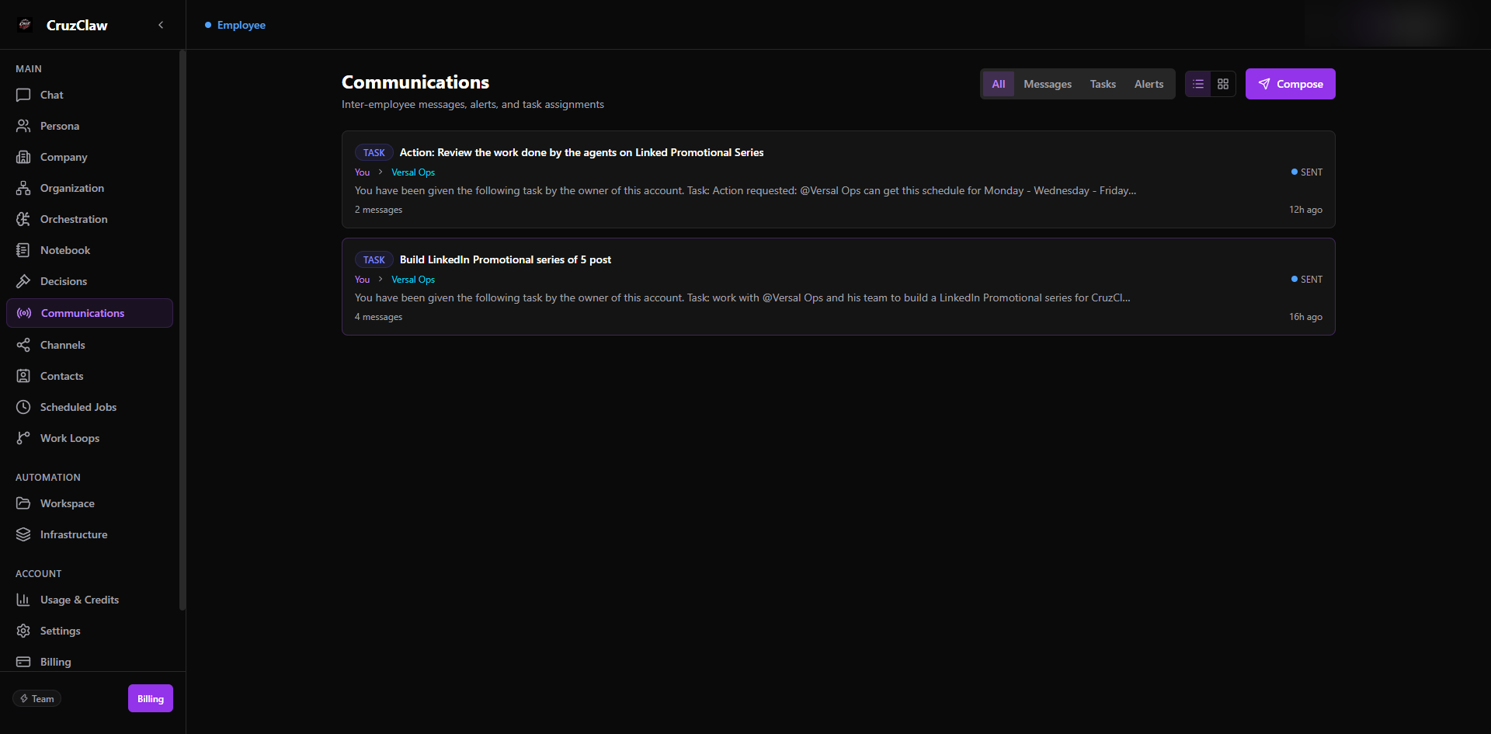Click 'You' sender in LinkedIn series task
The height and width of the screenshot is (734, 1491).
point(363,280)
